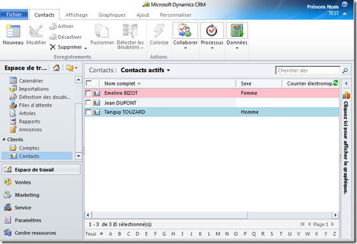This screenshot has height=244, width=357.
Task: Switch to the Graphiques tab
Action: coord(112,15)
